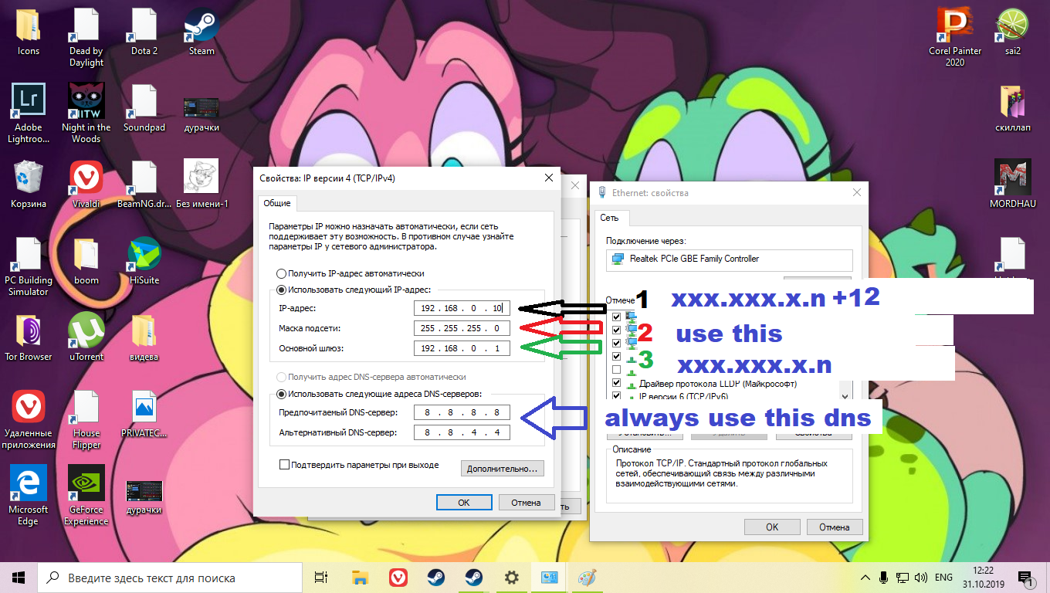Uncheck the Драйвер протокола LLDP checkbox

(x=617, y=383)
